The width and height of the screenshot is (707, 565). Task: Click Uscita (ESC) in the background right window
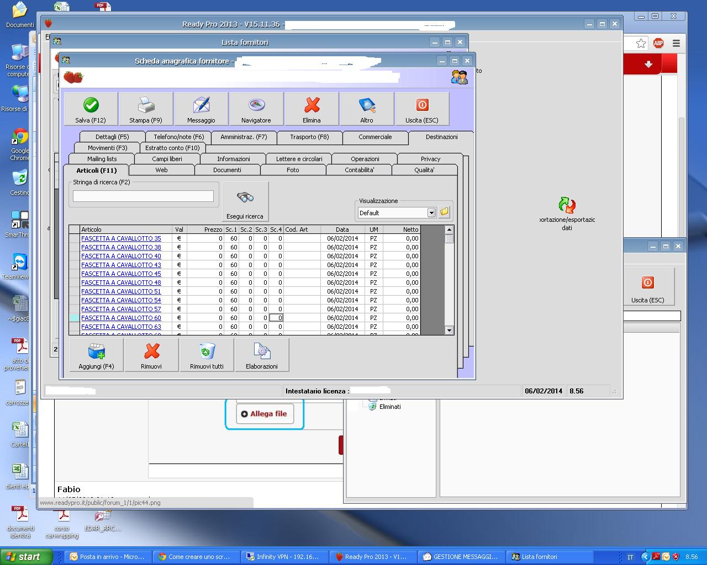pos(648,287)
